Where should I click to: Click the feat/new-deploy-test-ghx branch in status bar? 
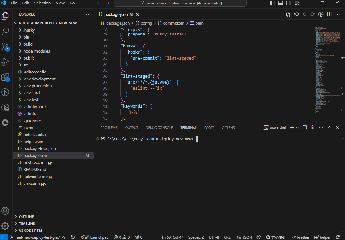[x=36, y=237]
